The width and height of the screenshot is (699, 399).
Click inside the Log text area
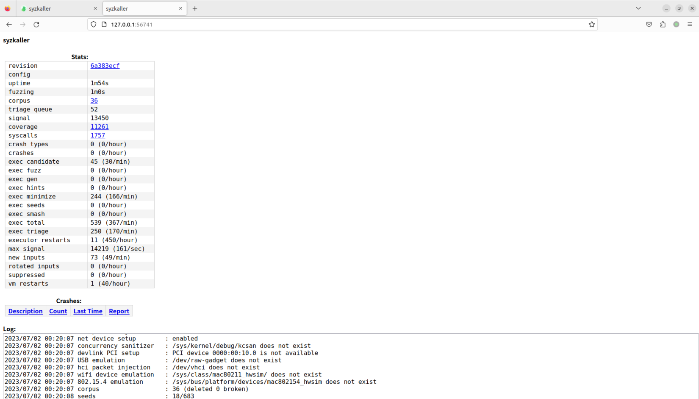click(x=351, y=366)
